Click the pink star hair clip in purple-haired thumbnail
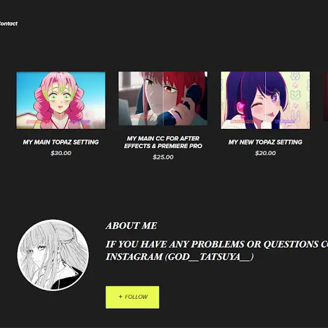Viewport: 328px width, 328px height. pos(241,107)
